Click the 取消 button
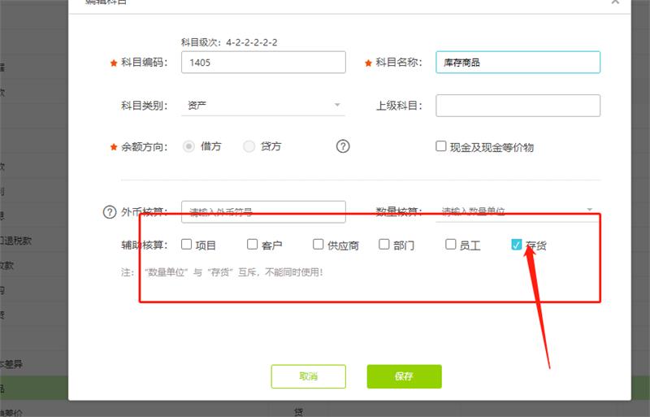The width and height of the screenshot is (650, 417). click(309, 376)
